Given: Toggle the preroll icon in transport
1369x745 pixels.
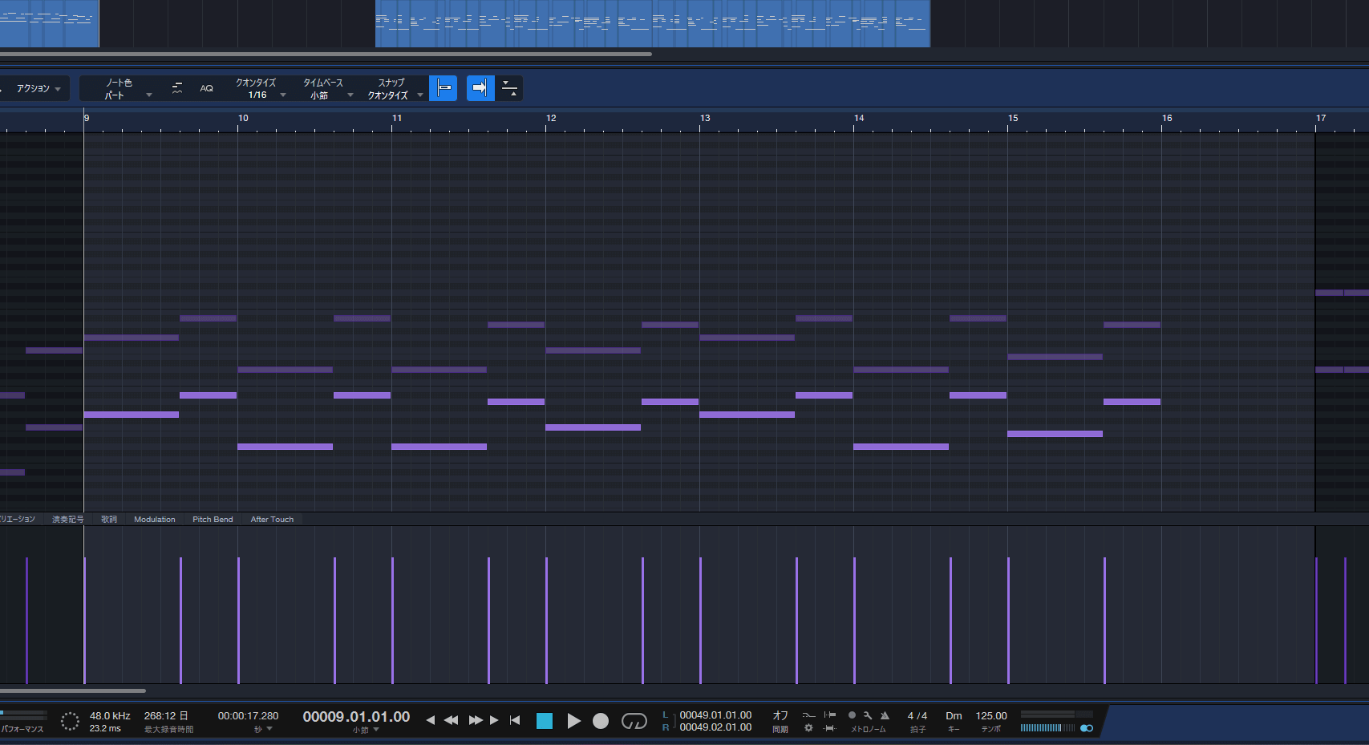Looking at the screenshot, I should 809,715.
